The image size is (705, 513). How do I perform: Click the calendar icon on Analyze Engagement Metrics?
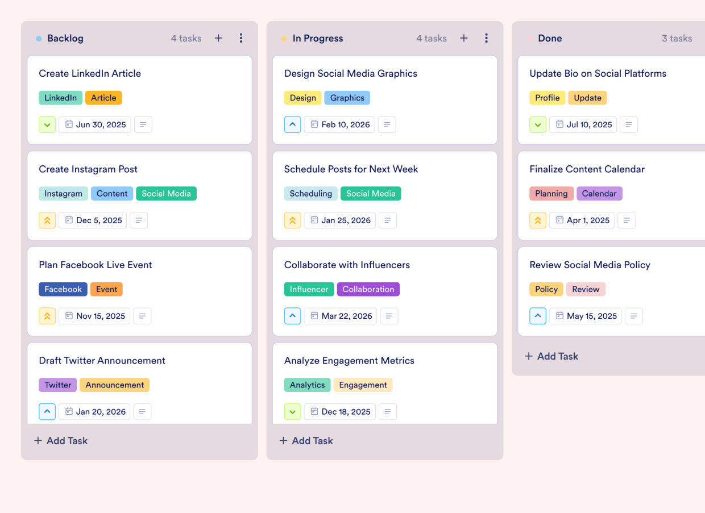point(339,411)
